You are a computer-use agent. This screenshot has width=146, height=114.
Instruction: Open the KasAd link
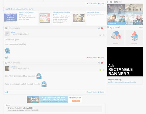click(x=8, y=9)
